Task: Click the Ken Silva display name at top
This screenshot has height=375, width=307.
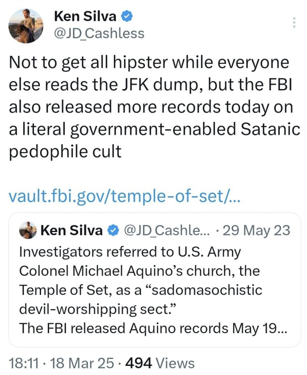Action: [85, 16]
